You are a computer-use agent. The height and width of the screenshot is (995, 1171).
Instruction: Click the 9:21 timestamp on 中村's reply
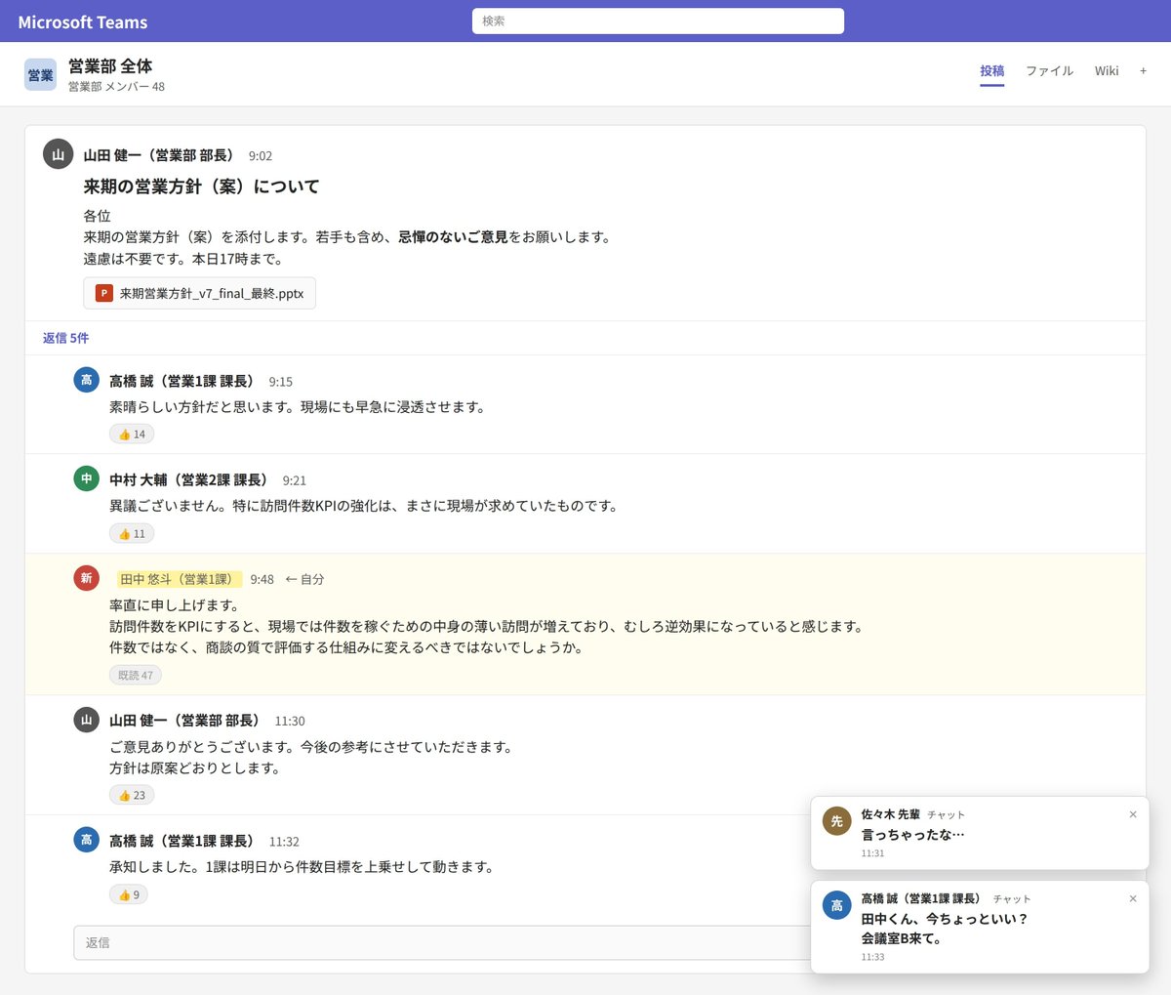[x=294, y=480]
